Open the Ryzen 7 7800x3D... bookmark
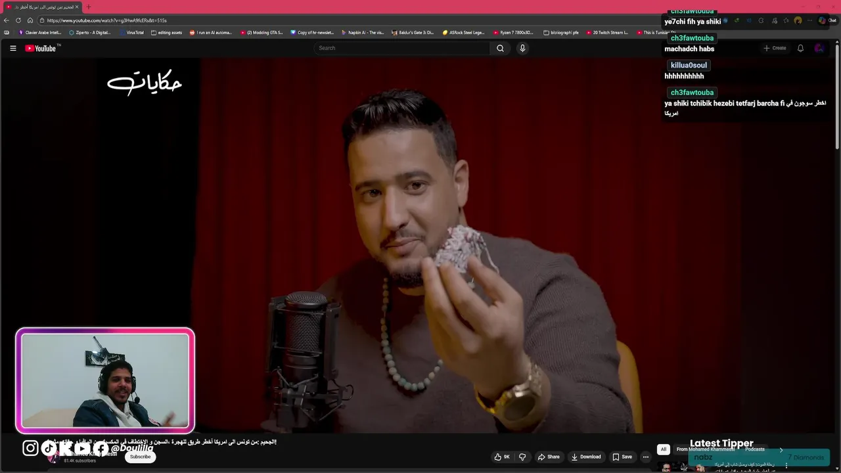841x473 pixels. [x=514, y=32]
